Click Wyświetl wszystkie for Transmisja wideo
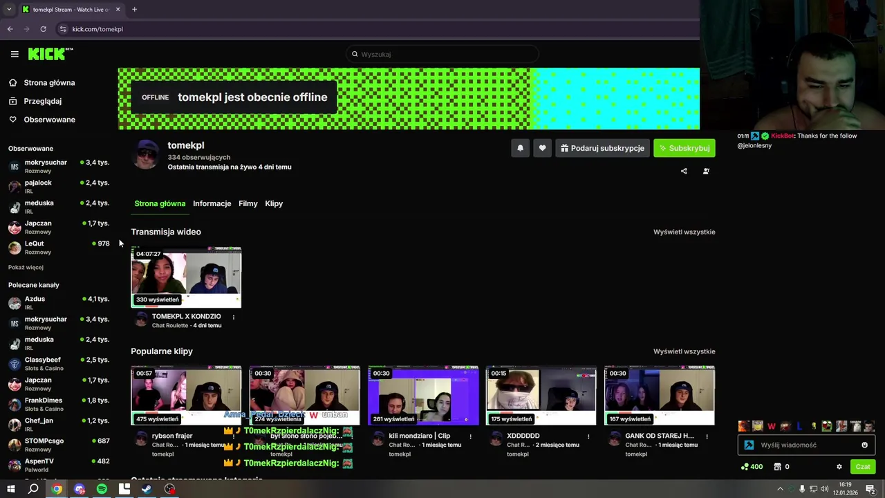 click(x=684, y=232)
